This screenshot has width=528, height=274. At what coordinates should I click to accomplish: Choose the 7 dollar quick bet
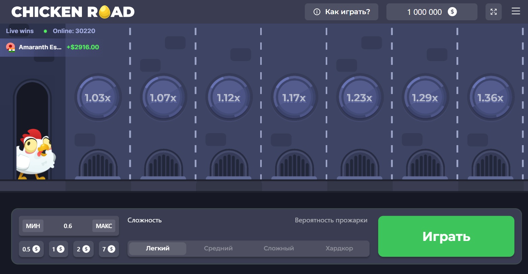pos(109,249)
